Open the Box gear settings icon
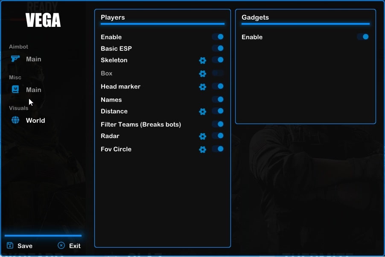 click(x=202, y=74)
